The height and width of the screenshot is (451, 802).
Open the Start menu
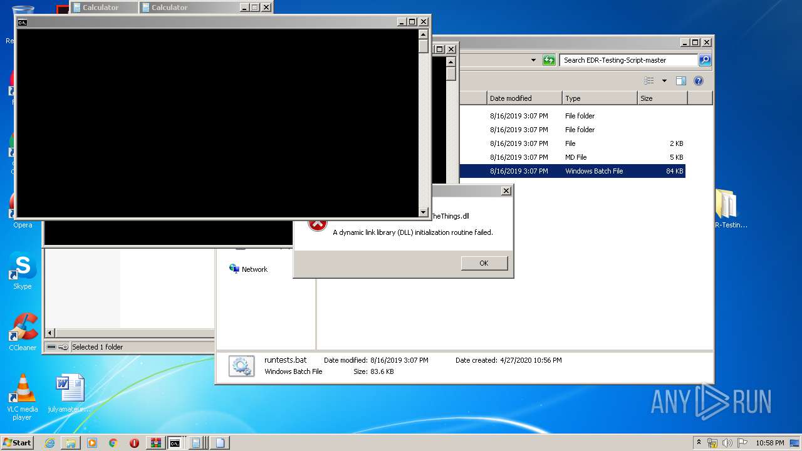click(x=18, y=443)
